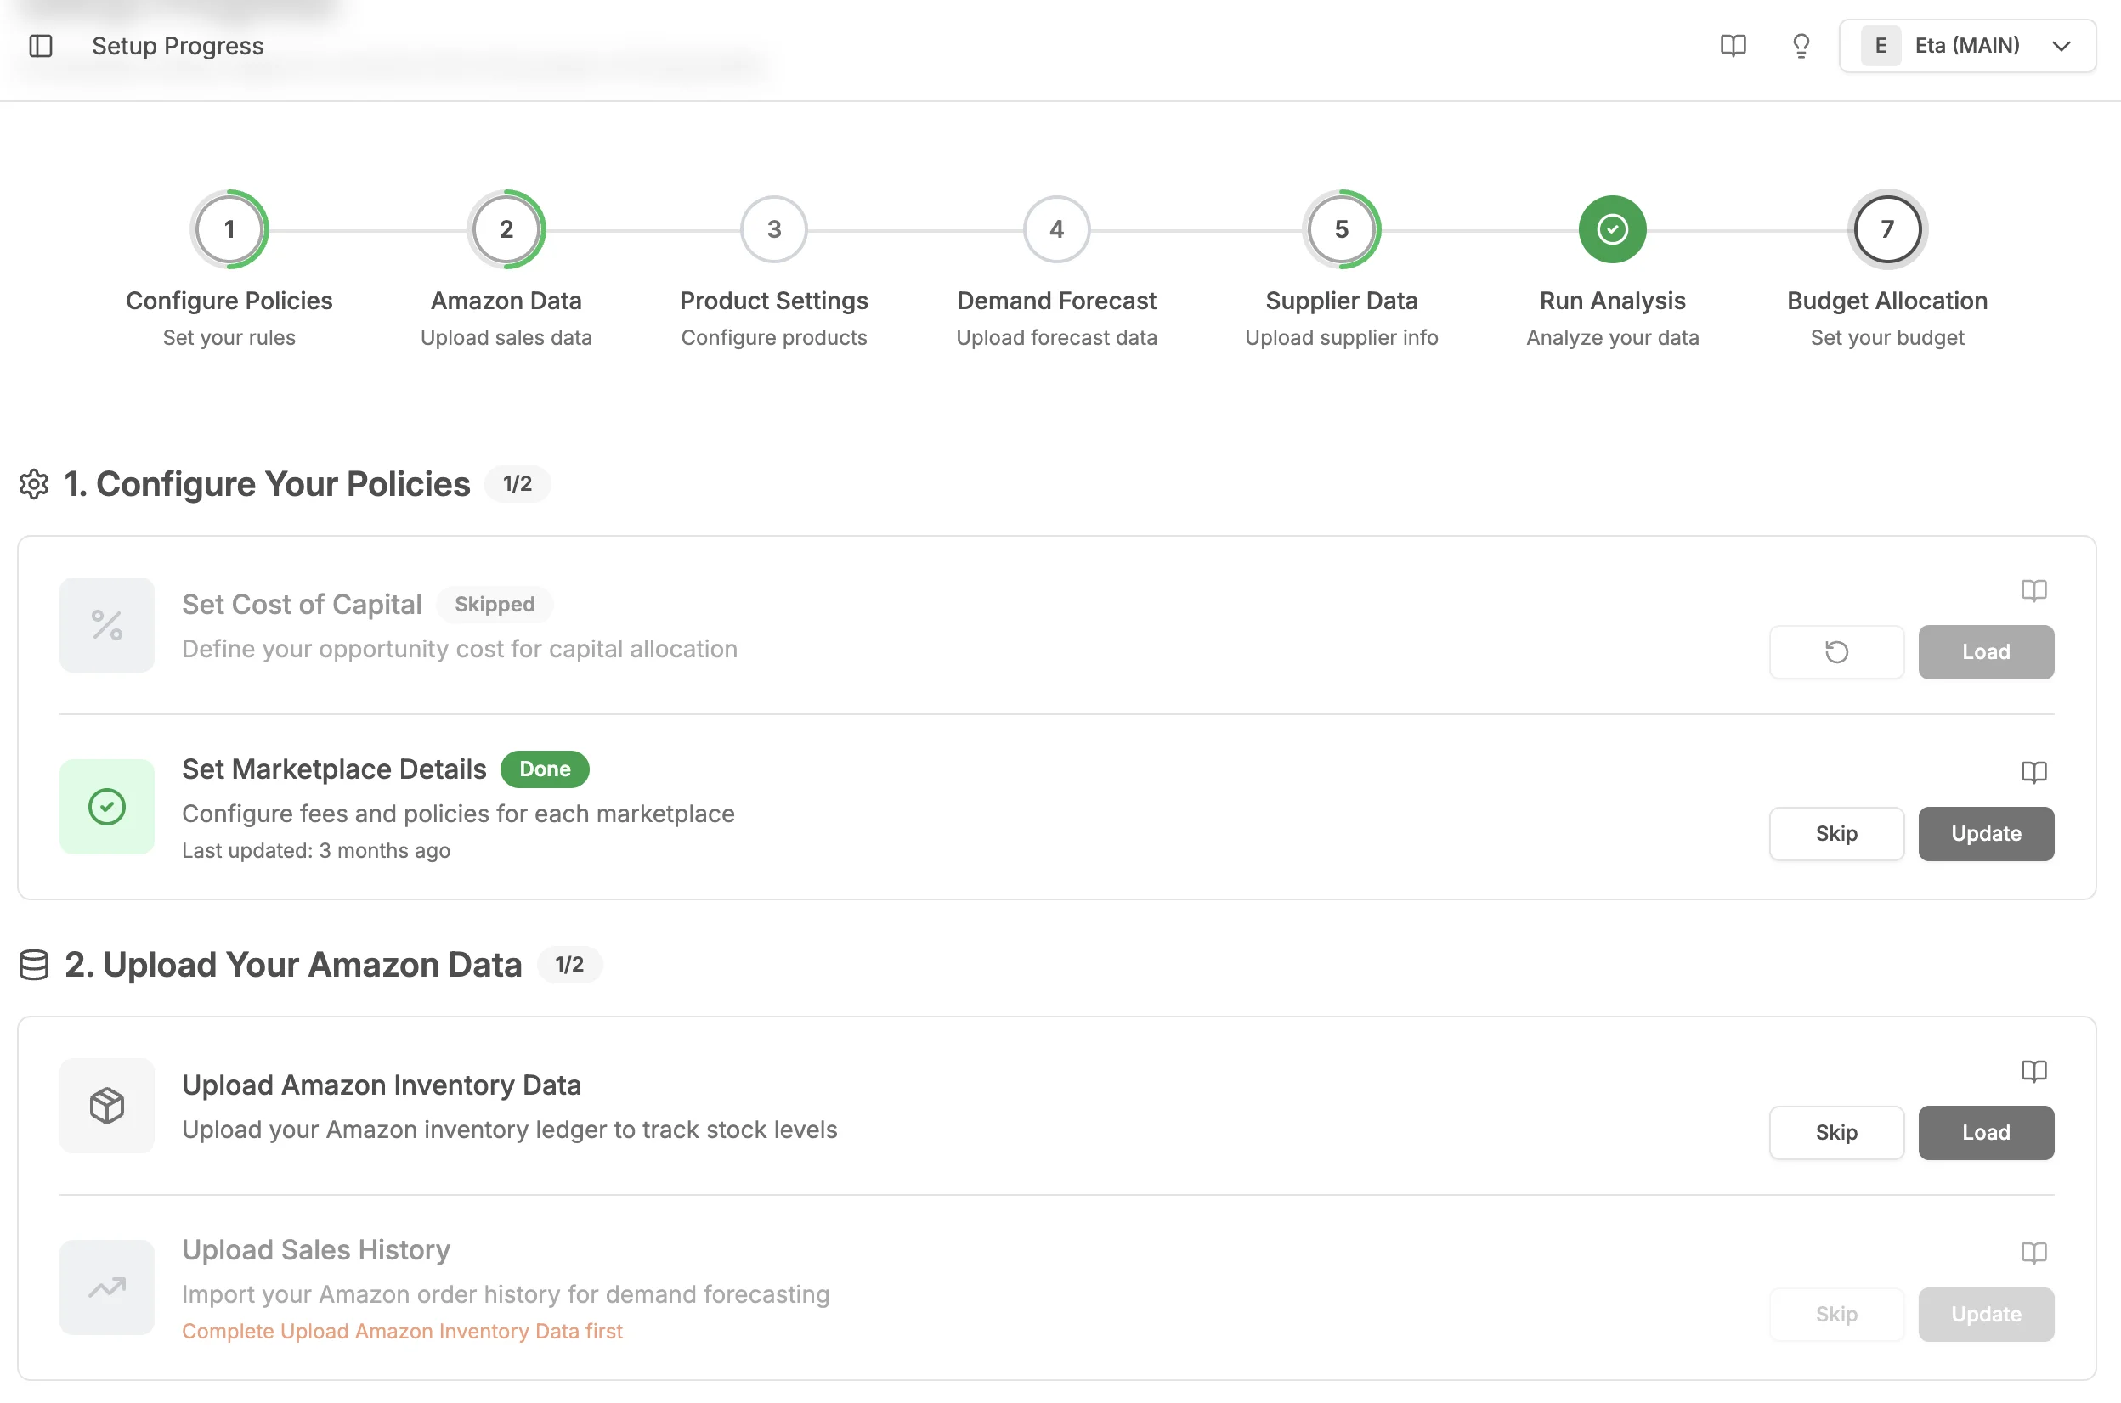Viewport: 2121px width, 1403px height.
Task: Click the percent icon for Set Cost of Capital
Action: pos(106,624)
